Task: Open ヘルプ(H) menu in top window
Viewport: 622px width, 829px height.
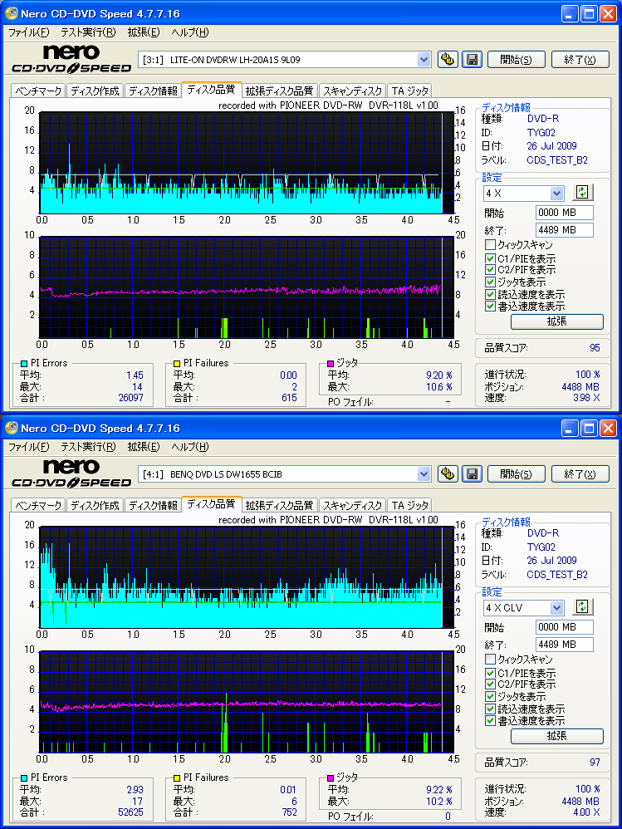Action: click(x=190, y=32)
